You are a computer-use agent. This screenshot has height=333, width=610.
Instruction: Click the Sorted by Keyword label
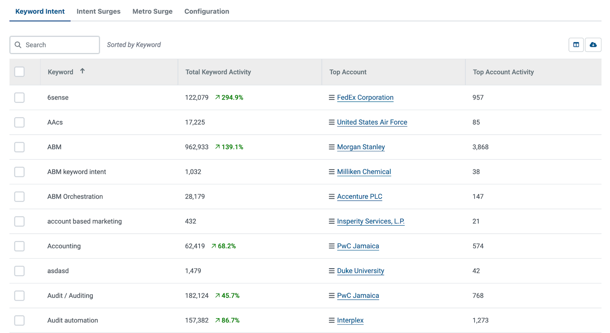(134, 45)
